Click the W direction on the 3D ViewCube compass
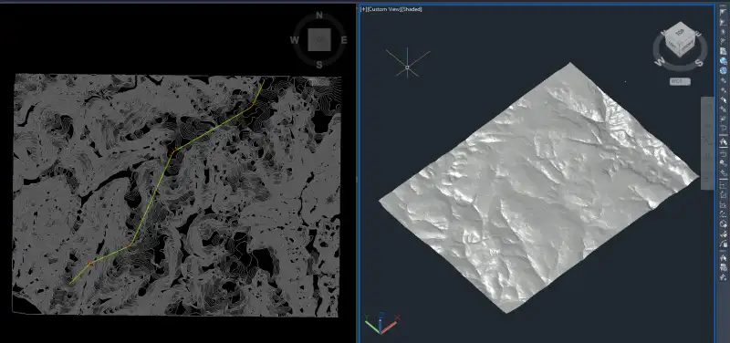The height and width of the screenshot is (343, 730). pyautogui.click(x=659, y=61)
